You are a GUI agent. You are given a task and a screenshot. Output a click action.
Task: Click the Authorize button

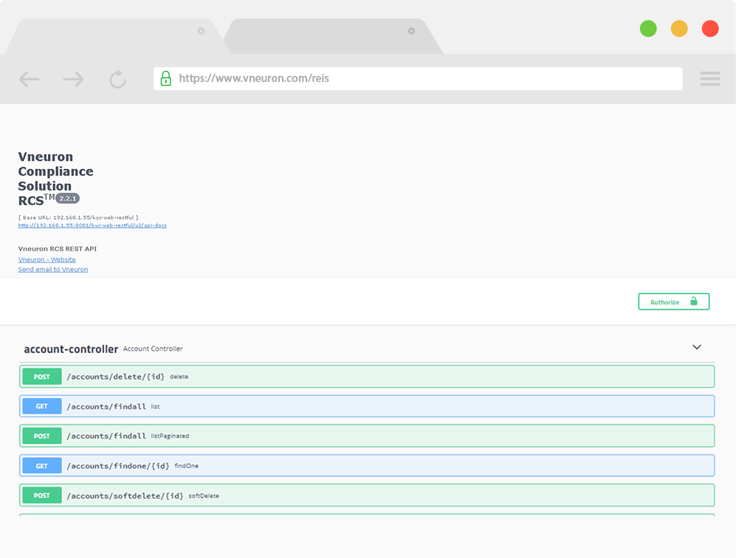pyautogui.click(x=673, y=301)
